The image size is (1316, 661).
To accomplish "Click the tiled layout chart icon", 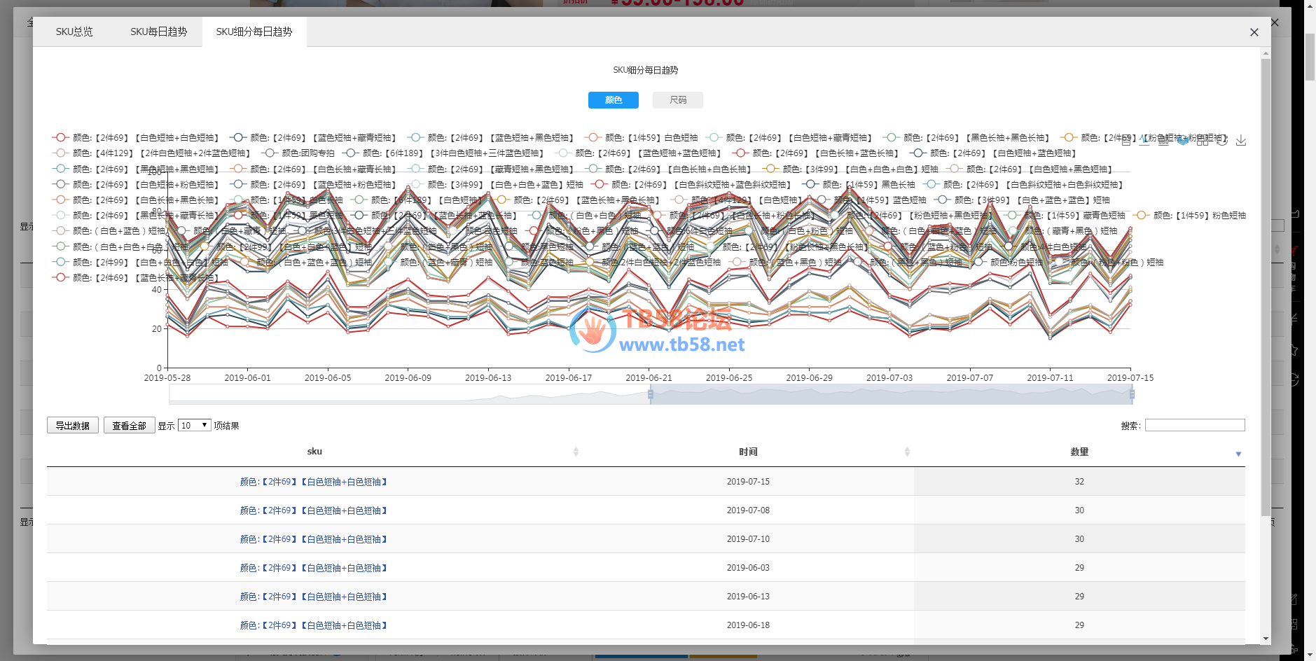I will point(1203,140).
